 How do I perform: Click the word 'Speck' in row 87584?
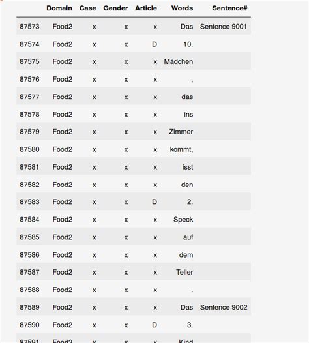183,220
